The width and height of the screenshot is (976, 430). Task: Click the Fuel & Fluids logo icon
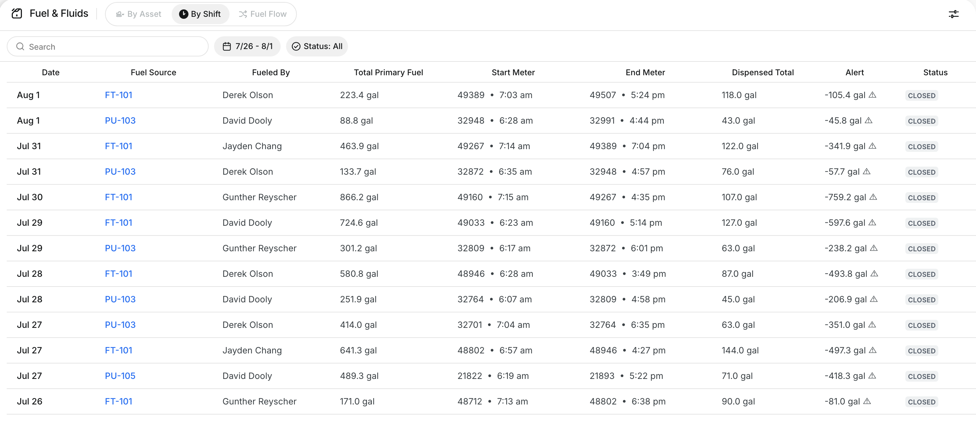pyautogui.click(x=17, y=14)
